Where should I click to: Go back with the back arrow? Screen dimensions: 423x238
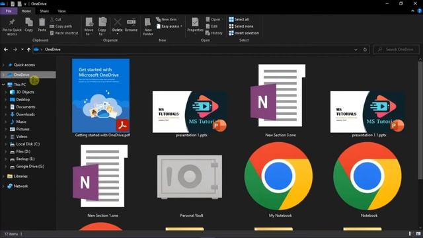click(x=6, y=50)
